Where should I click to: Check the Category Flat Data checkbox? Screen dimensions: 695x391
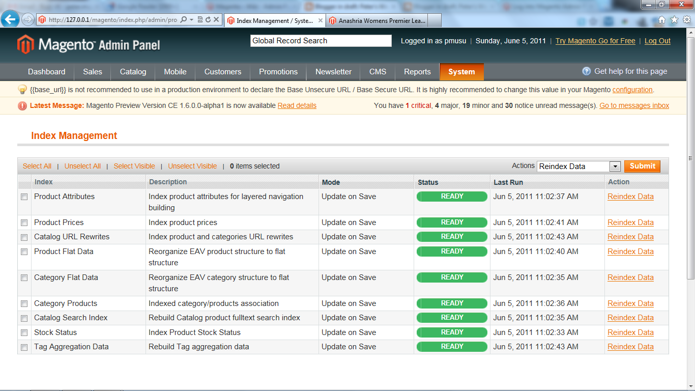pos(24,278)
